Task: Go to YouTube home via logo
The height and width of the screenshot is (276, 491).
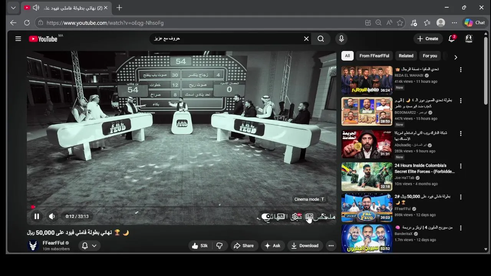Action: [x=43, y=39]
